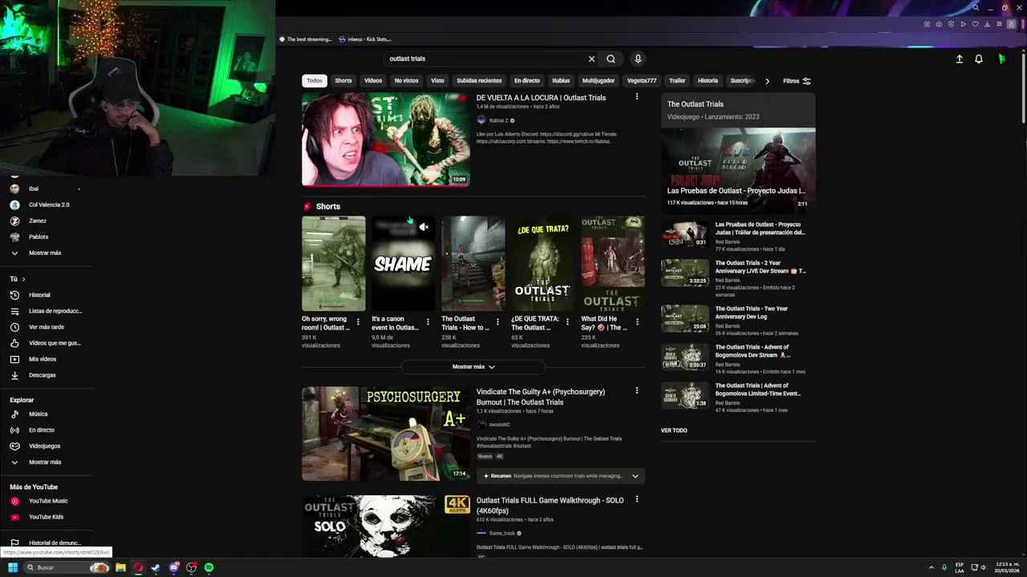Select the Multijugador filter chip
The width and height of the screenshot is (1027, 577).
(x=599, y=81)
